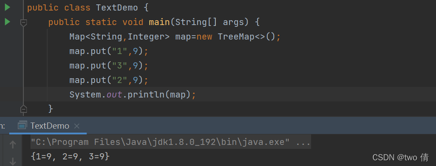Click the map.put("2",9) line
Image resolution: width=436 pixels, height=166 pixels.
(109, 80)
